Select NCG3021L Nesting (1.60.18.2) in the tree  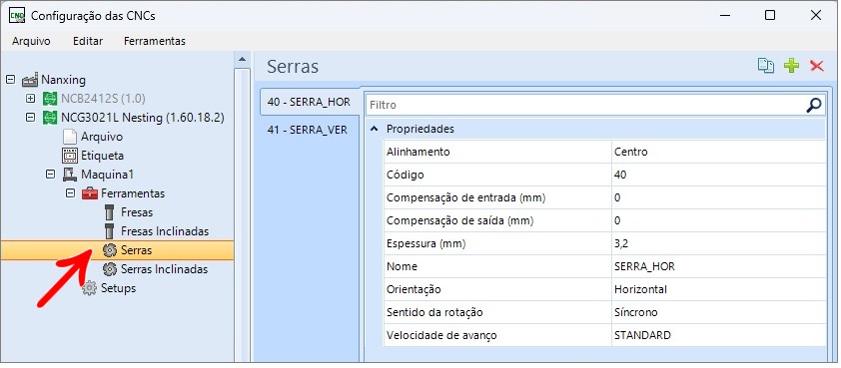pyautogui.click(x=143, y=118)
